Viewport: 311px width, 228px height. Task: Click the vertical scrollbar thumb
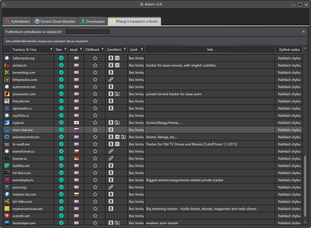305,186
